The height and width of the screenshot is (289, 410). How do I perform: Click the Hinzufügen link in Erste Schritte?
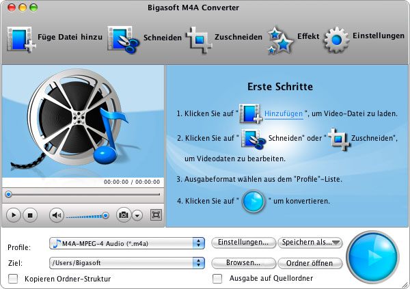[x=284, y=114]
